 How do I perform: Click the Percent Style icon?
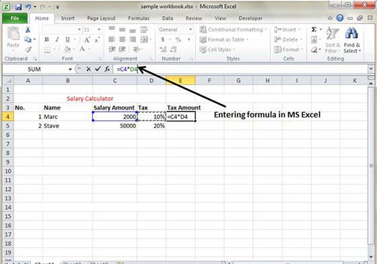pos(178,40)
